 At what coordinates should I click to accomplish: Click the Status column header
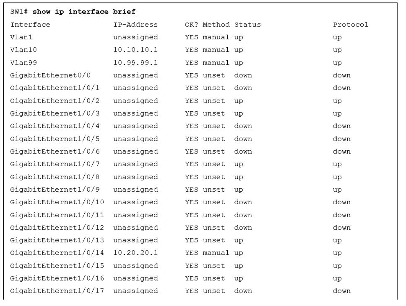(x=247, y=25)
